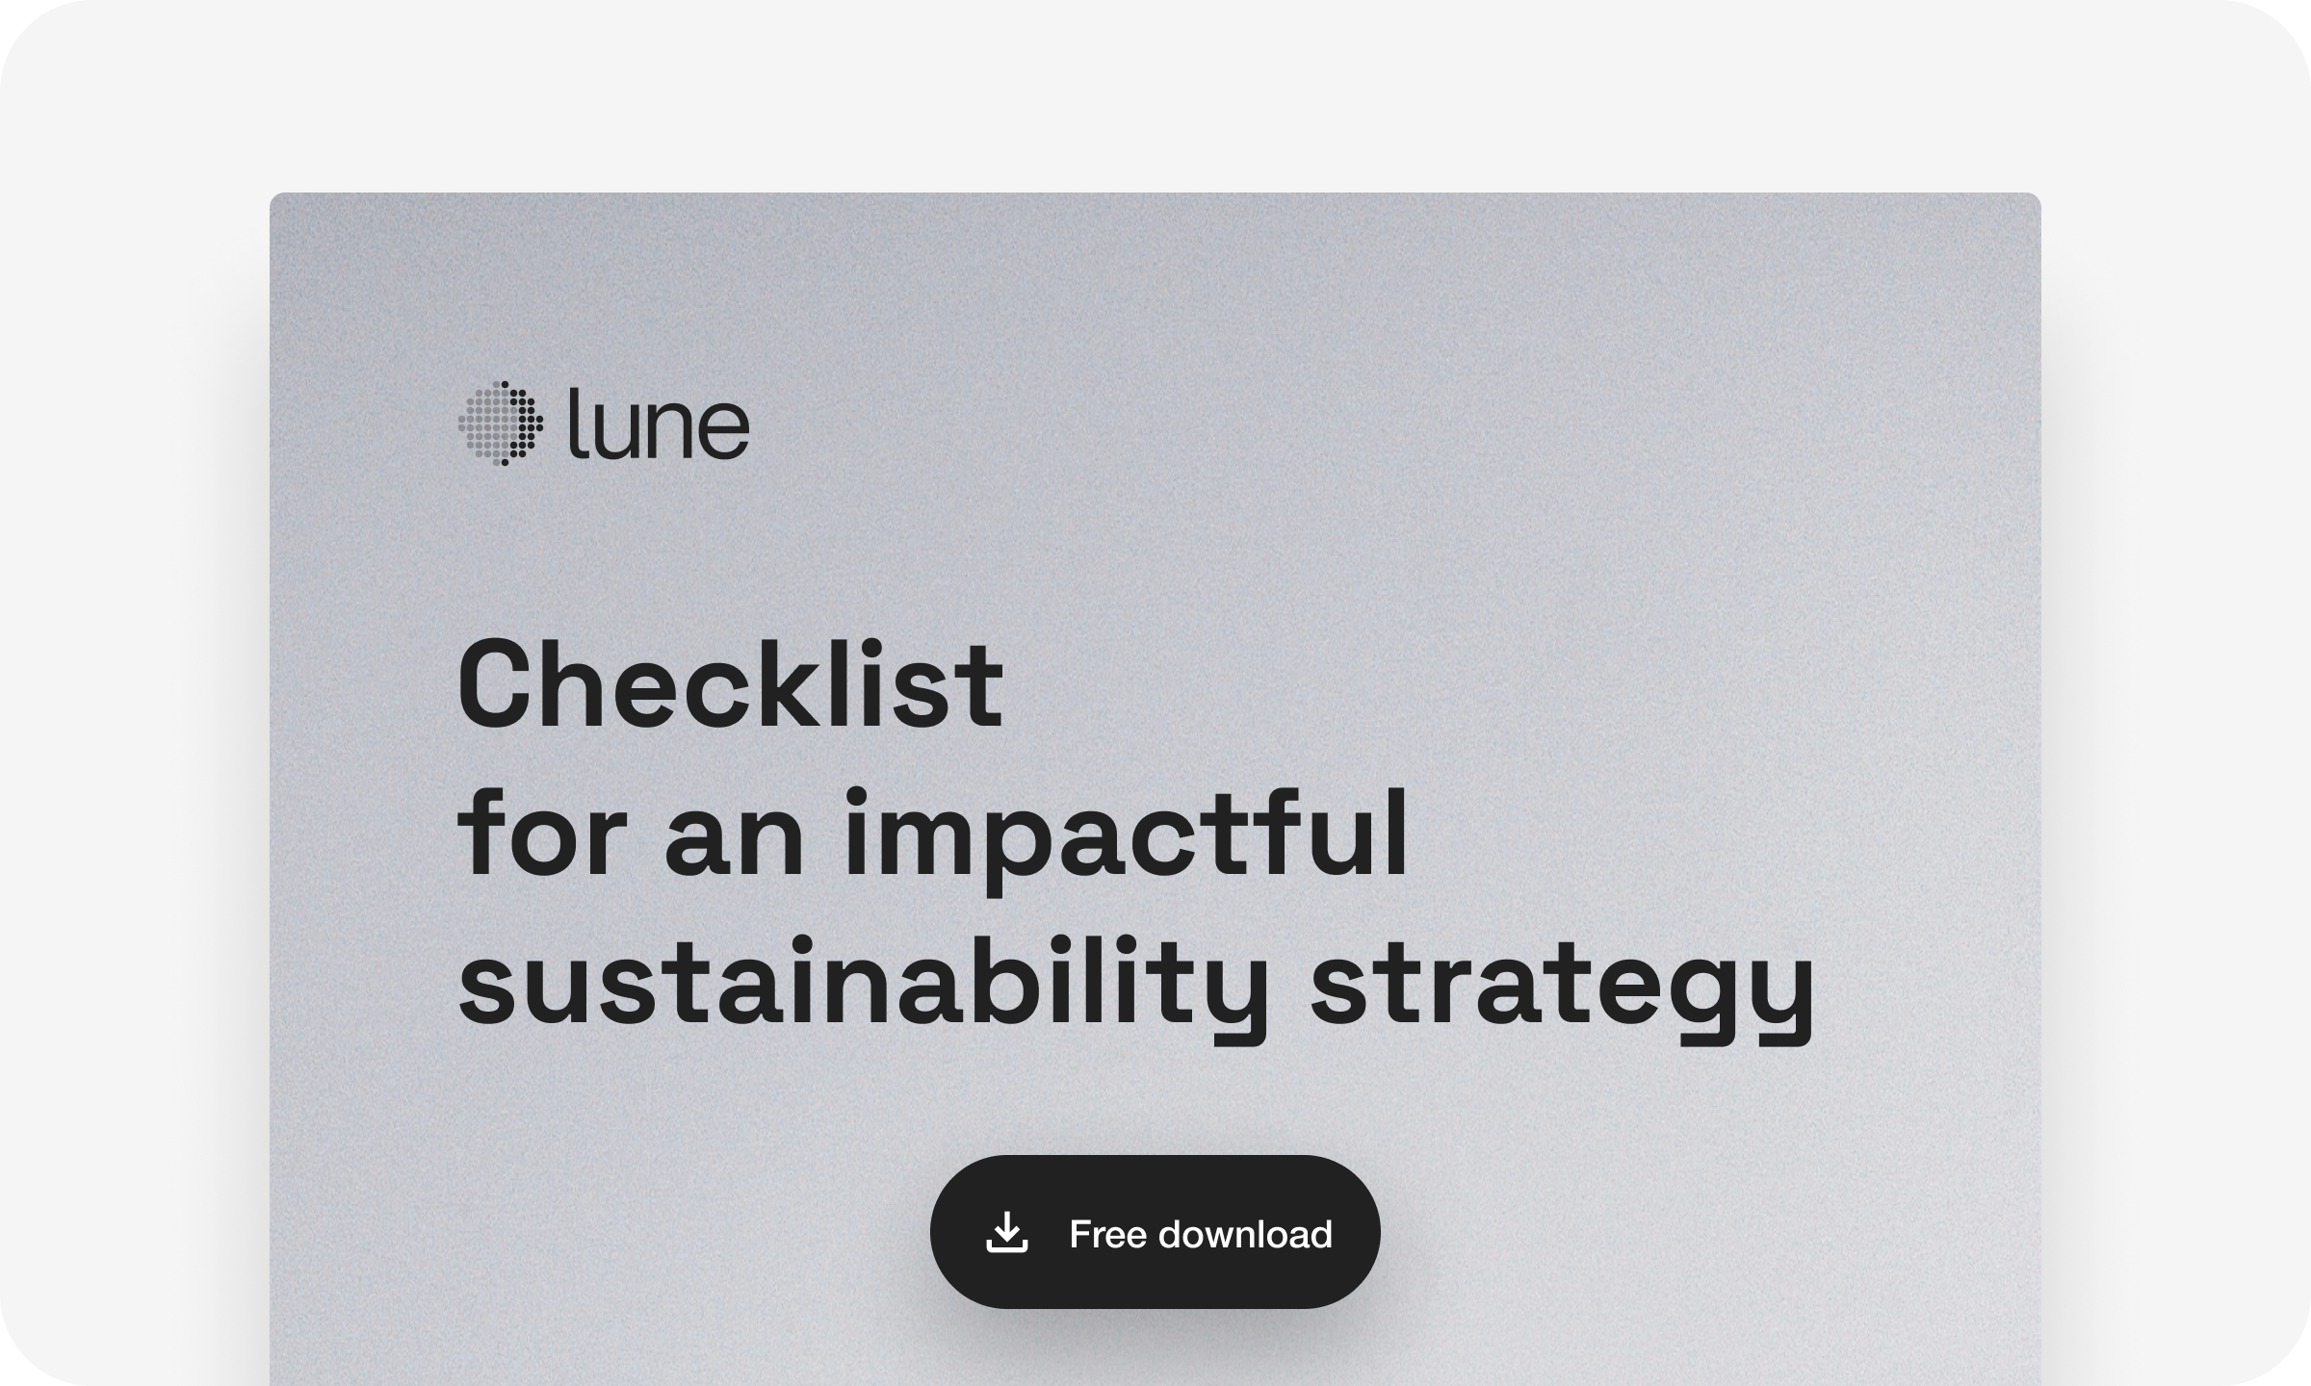Click the "lune" wordmark text
Screen dimensions: 2311x1386
(659, 423)
